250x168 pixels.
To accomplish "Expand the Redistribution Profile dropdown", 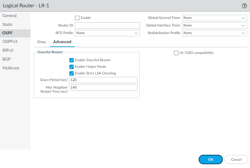I will coord(214,33).
